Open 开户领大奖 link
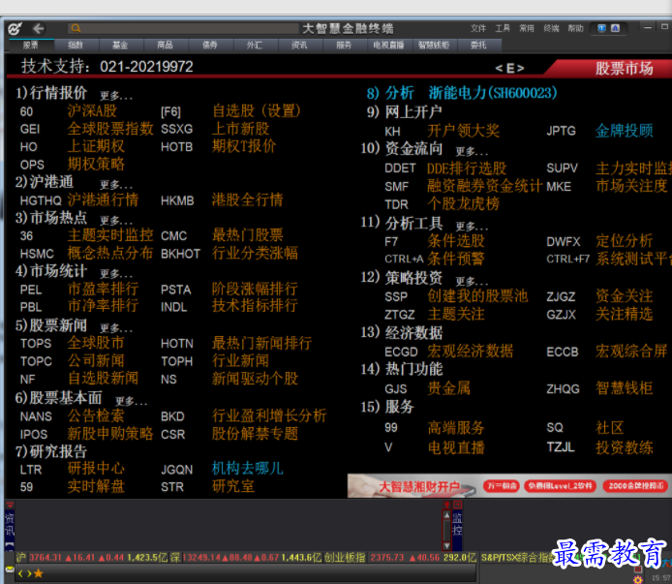Image resolution: width=672 pixels, height=584 pixels. tap(463, 131)
